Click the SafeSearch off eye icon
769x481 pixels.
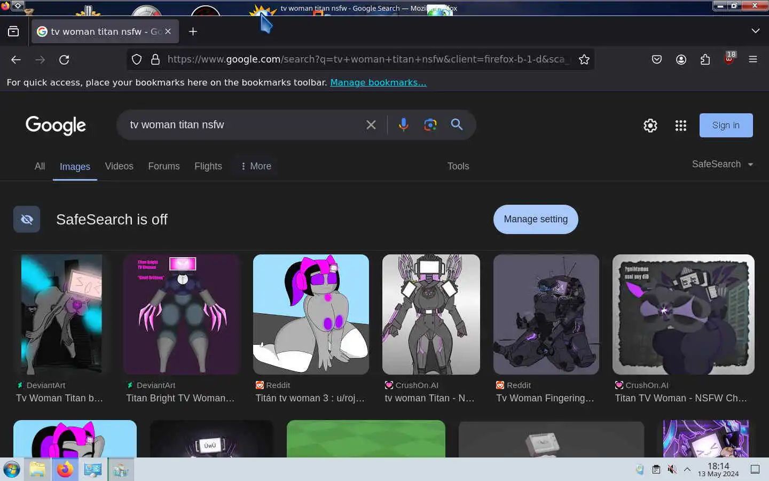point(27,219)
